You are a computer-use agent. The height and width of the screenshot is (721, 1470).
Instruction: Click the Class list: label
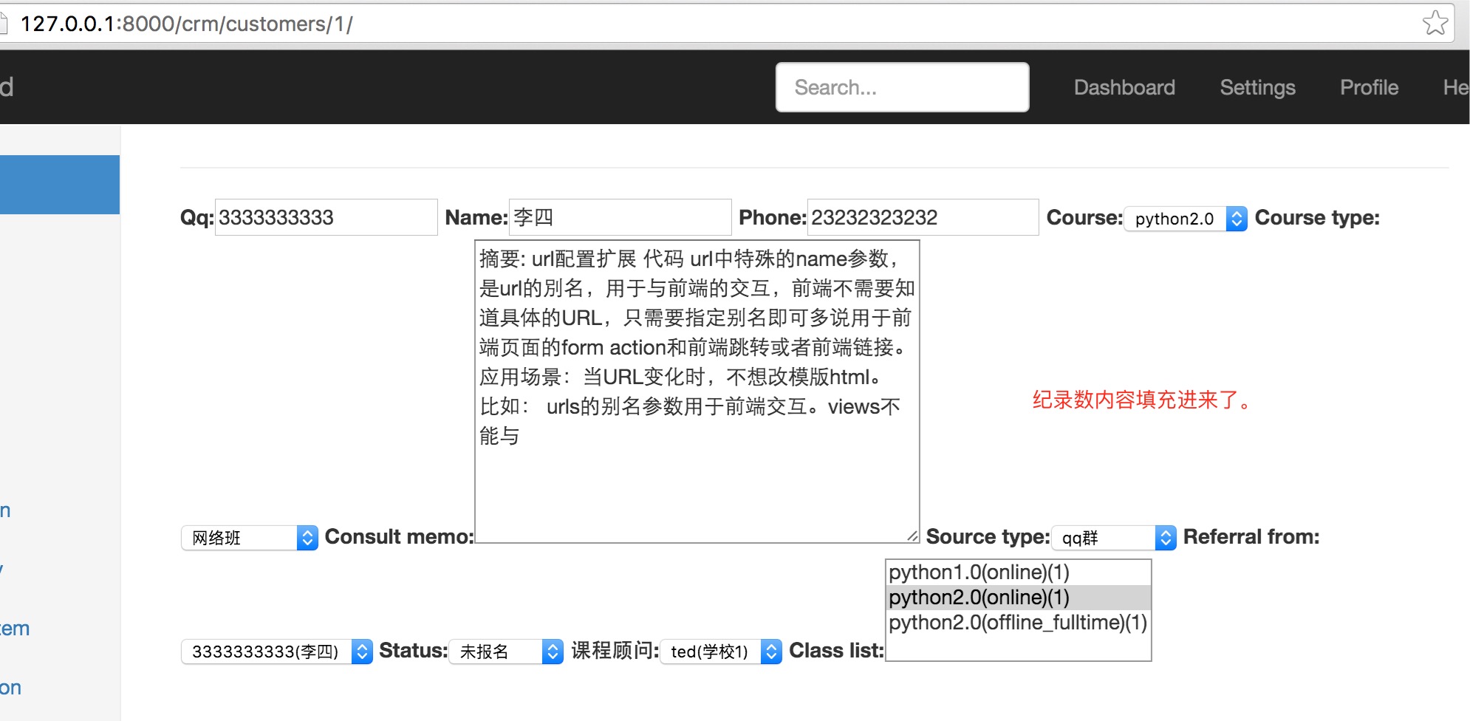coord(836,651)
